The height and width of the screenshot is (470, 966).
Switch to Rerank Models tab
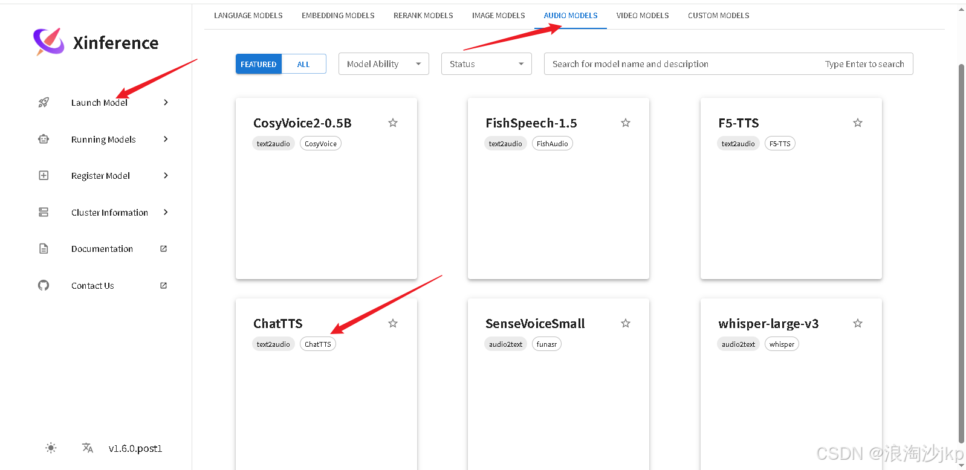[x=423, y=16]
